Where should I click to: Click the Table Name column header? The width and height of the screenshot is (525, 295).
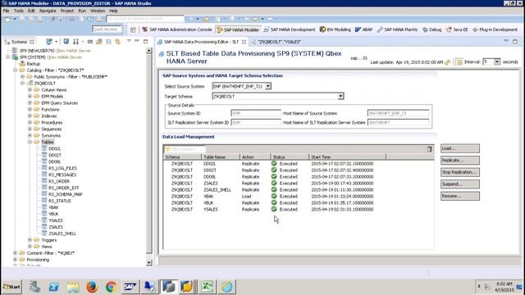tap(221, 157)
